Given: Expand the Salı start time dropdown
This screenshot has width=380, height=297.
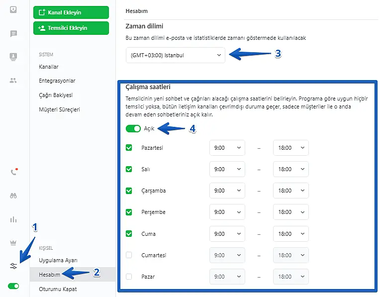Looking at the screenshot, I should tap(227, 169).
